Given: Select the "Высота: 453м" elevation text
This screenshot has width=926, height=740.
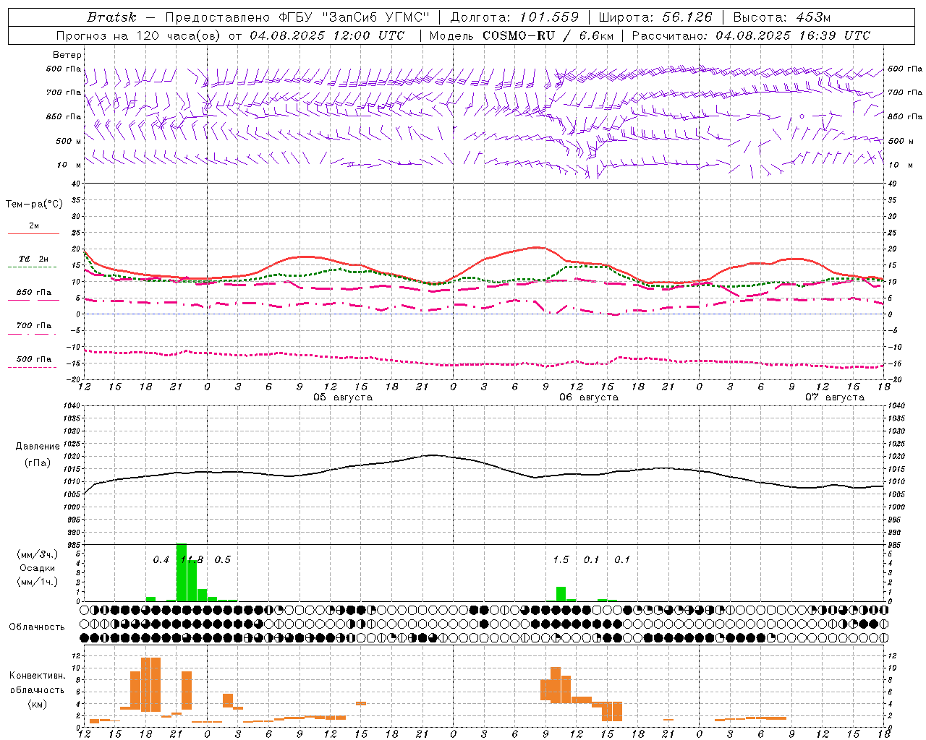Looking at the screenshot, I should click(782, 17).
